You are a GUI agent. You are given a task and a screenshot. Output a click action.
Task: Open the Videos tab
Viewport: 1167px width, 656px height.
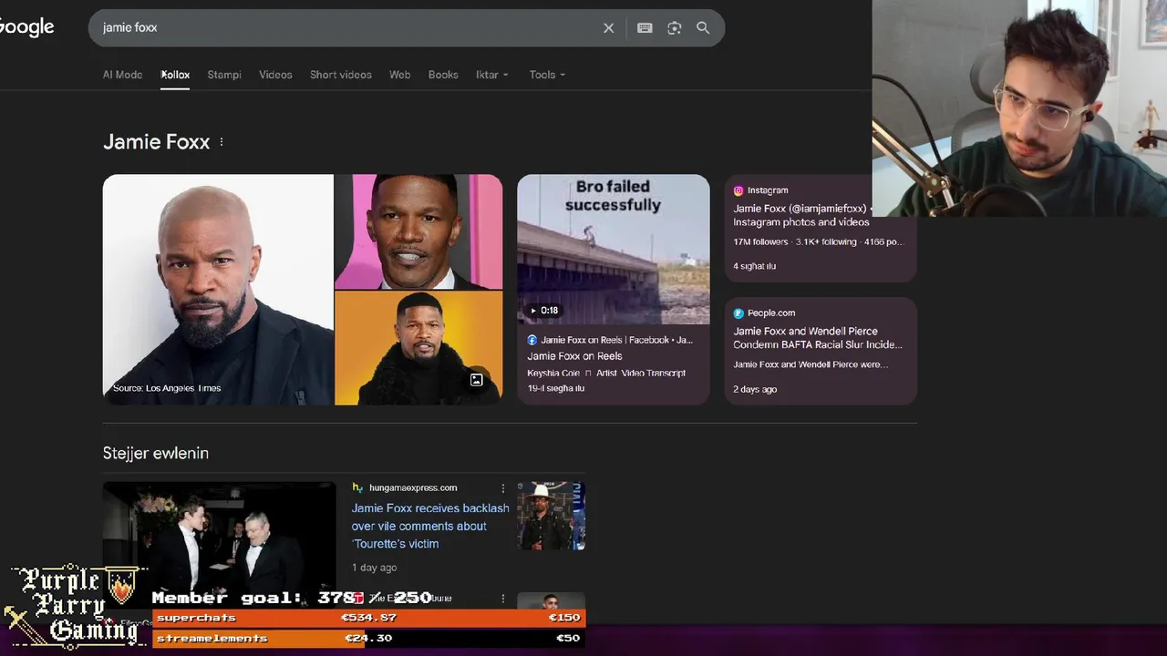[275, 75]
